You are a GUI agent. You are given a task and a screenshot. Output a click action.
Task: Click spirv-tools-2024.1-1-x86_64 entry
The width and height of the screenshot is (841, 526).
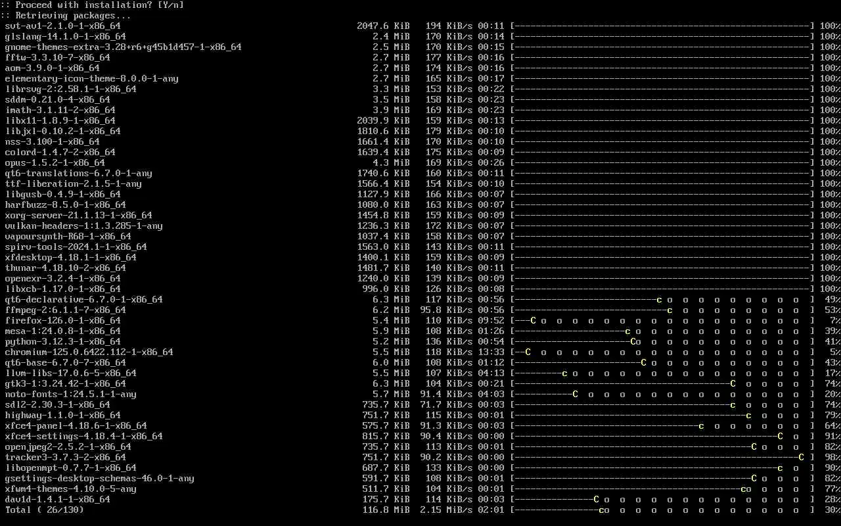coord(76,247)
